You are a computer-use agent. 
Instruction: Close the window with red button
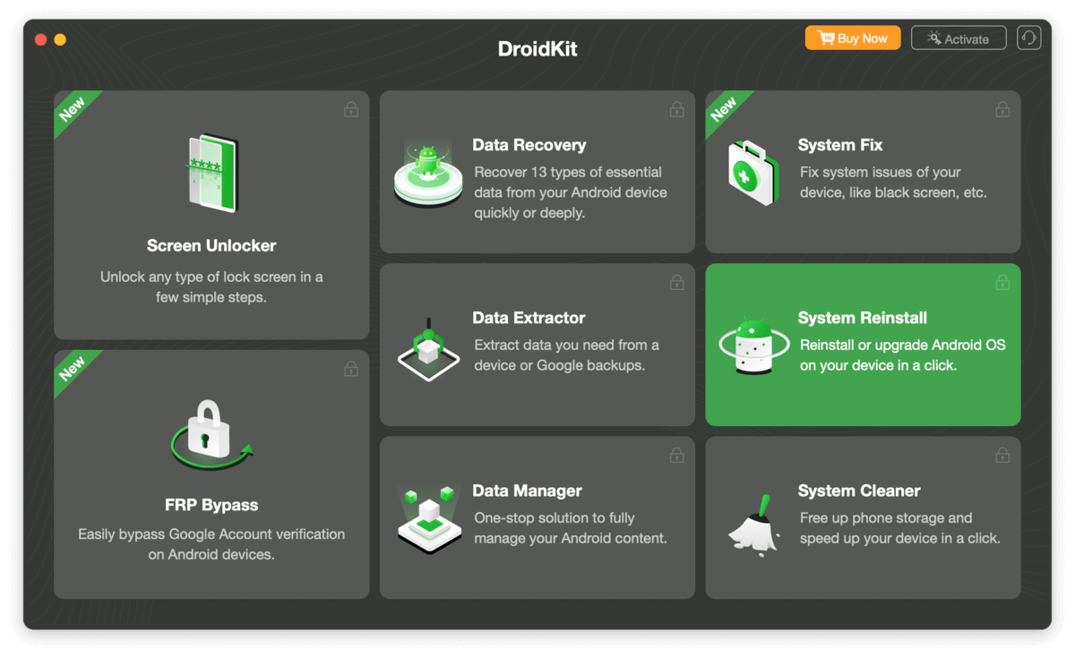pyautogui.click(x=40, y=39)
